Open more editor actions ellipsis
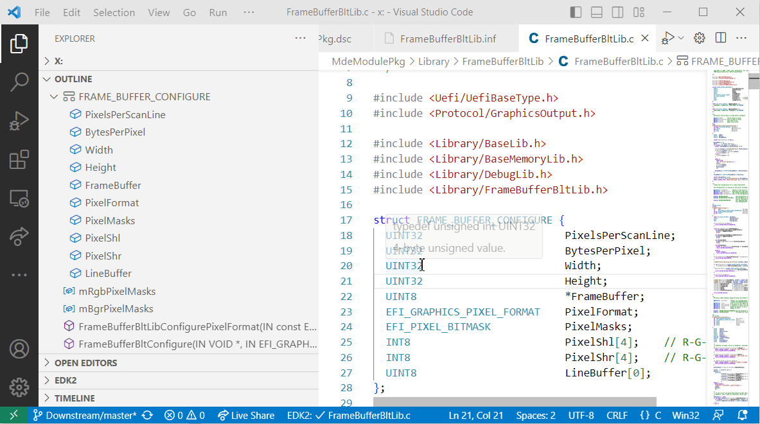The image size is (760, 424). pos(741,38)
